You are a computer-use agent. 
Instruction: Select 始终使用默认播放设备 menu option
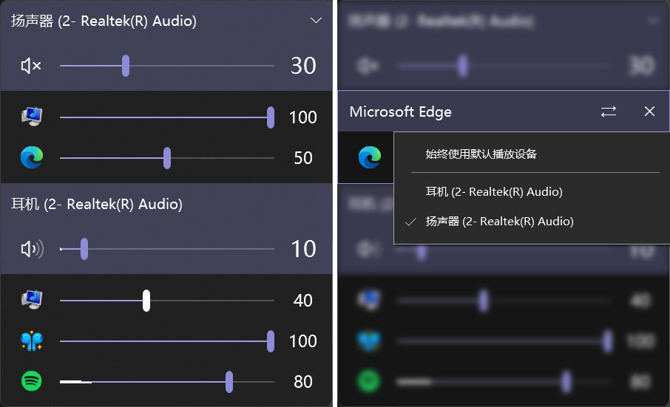click(481, 154)
